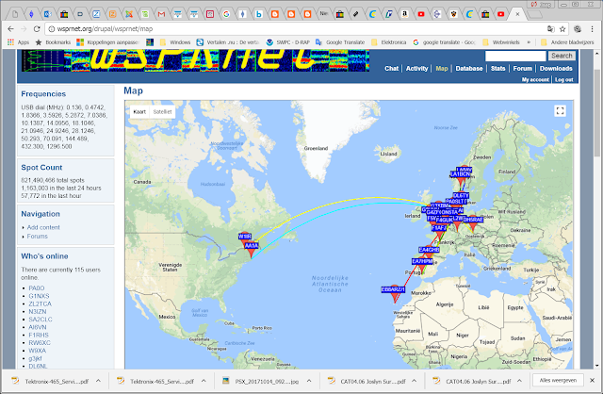Open online user ZL2TCA profile
This screenshot has height=394, width=603.
coord(40,304)
